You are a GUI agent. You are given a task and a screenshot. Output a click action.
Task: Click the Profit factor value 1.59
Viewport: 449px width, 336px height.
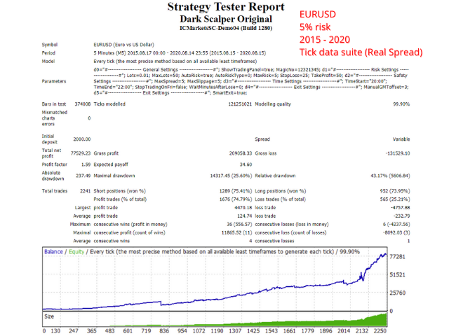point(86,164)
